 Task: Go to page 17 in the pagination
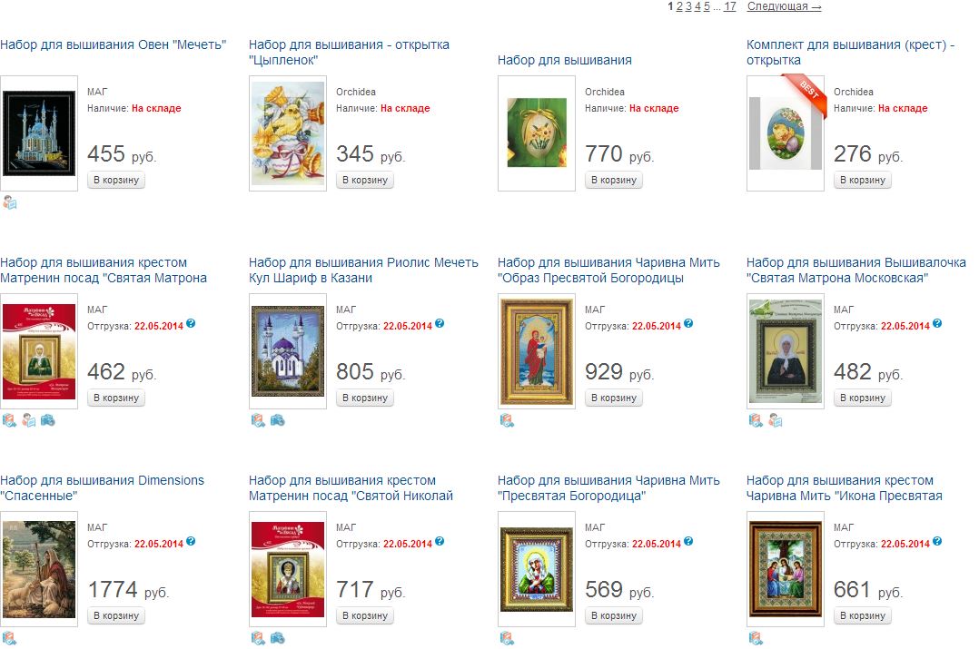click(730, 6)
